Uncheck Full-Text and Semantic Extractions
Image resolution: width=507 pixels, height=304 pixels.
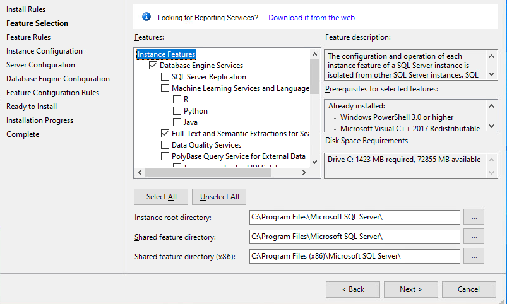point(165,134)
